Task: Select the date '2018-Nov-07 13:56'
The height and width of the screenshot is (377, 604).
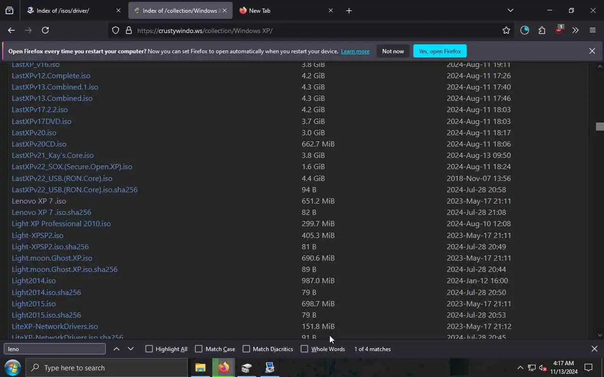Action: (x=479, y=178)
